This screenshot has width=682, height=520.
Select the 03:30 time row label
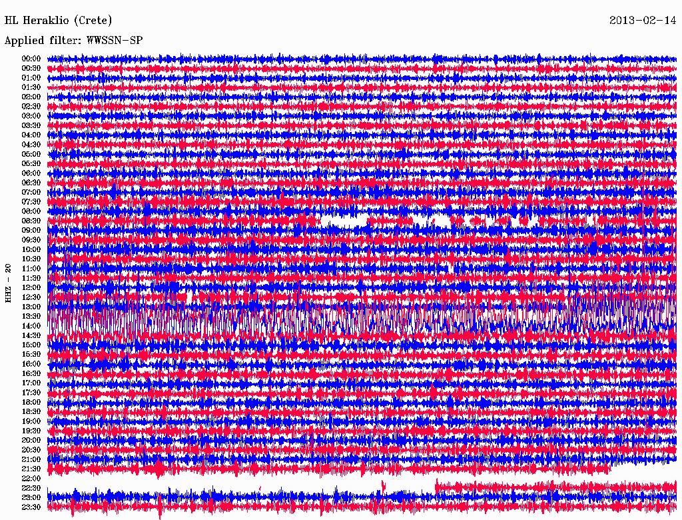(x=31, y=125)
